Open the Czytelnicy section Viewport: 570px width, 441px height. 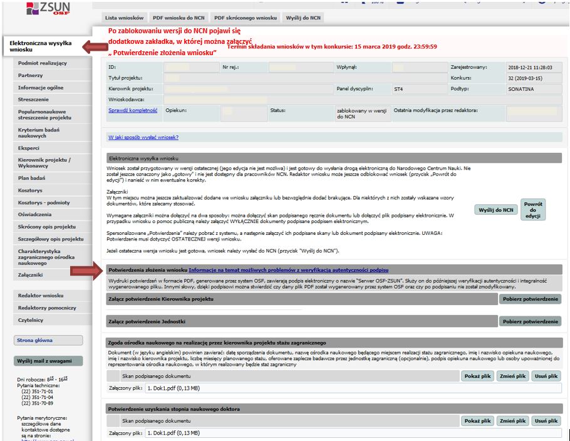(x=53, y=320)
